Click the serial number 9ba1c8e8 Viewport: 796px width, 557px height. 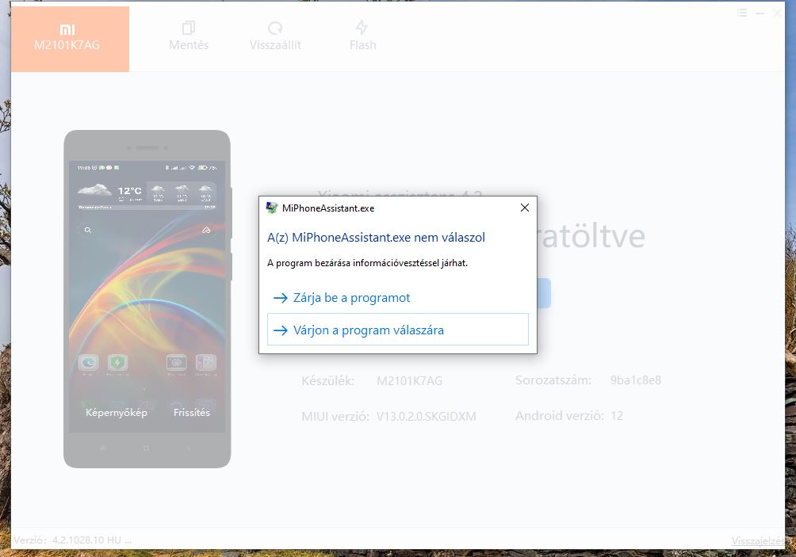[636, 380]
